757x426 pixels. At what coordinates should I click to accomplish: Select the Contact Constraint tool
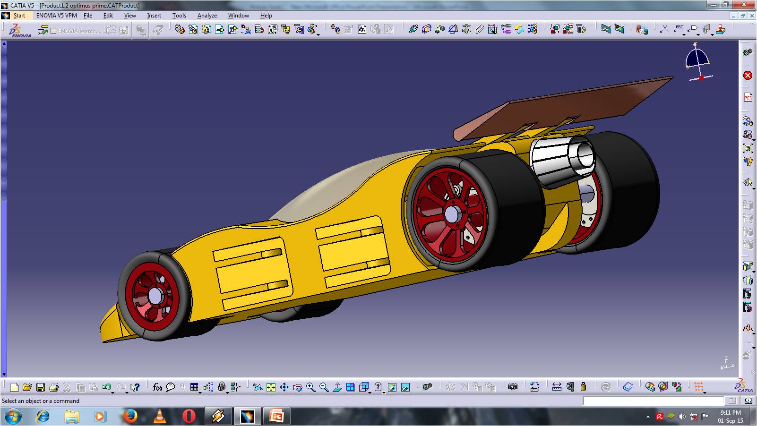[x=426, y=29]
